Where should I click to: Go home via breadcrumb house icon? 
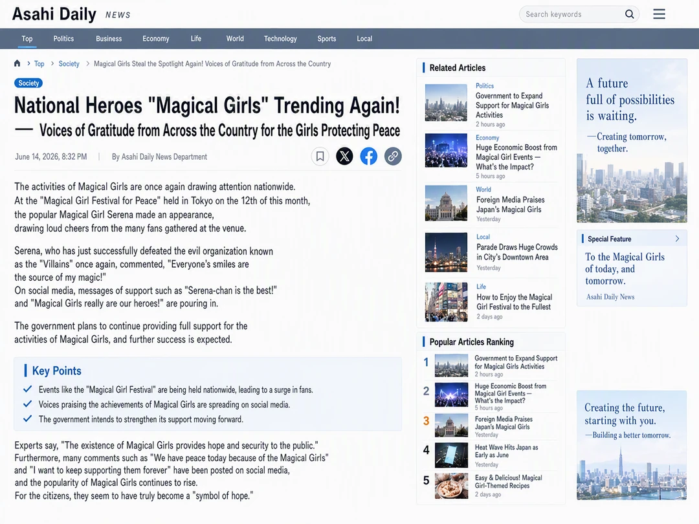(x=17, y=63)
